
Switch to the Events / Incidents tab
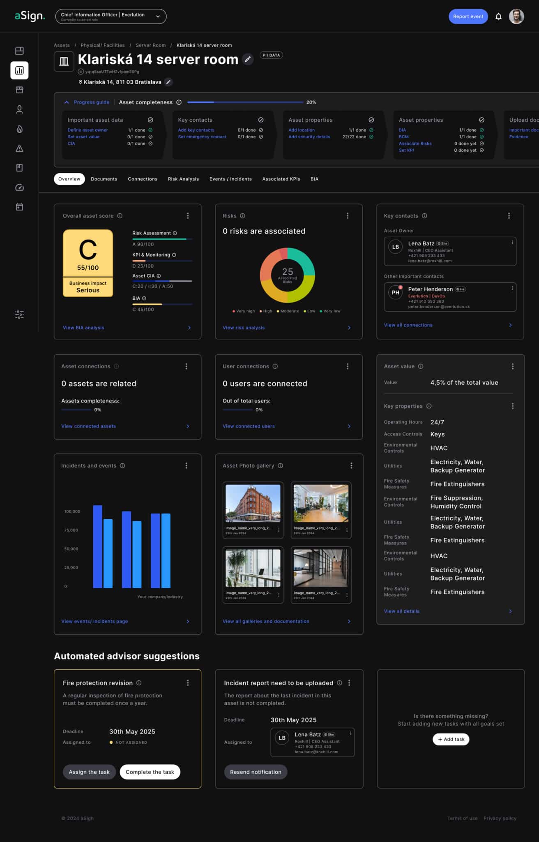coord(230,179)
